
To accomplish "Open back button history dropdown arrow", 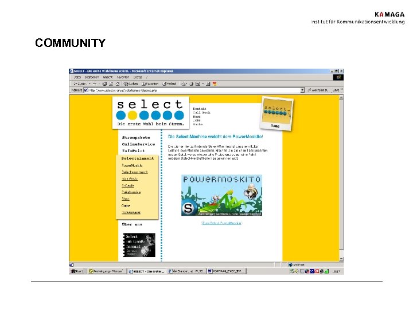I will (x=89, y=84).
